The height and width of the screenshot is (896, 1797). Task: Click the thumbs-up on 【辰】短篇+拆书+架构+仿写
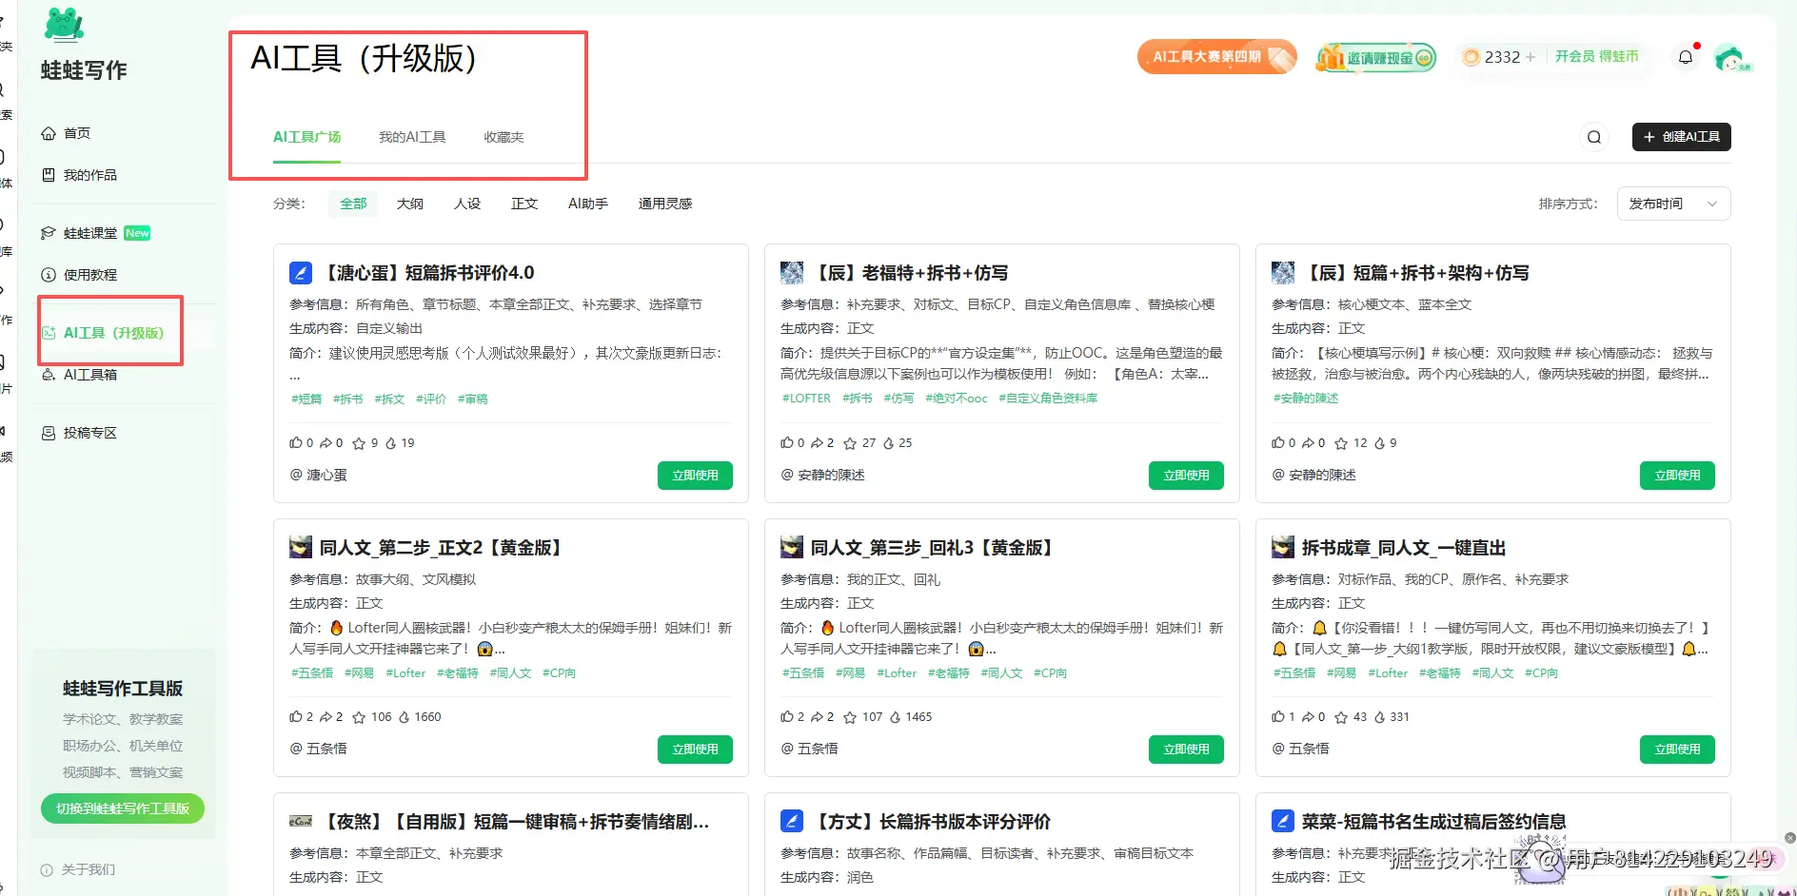click(1278, 443)
